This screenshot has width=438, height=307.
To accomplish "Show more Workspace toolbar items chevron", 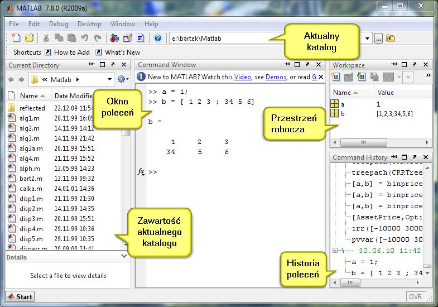I will [428, 75].
